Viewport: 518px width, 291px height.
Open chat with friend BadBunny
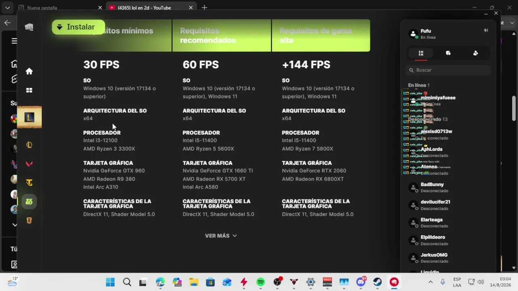pyautogui.click(x=448, y=188)
